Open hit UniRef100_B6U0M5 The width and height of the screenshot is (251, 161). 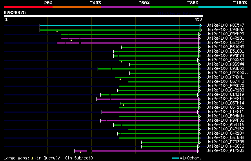coord(225,47)
